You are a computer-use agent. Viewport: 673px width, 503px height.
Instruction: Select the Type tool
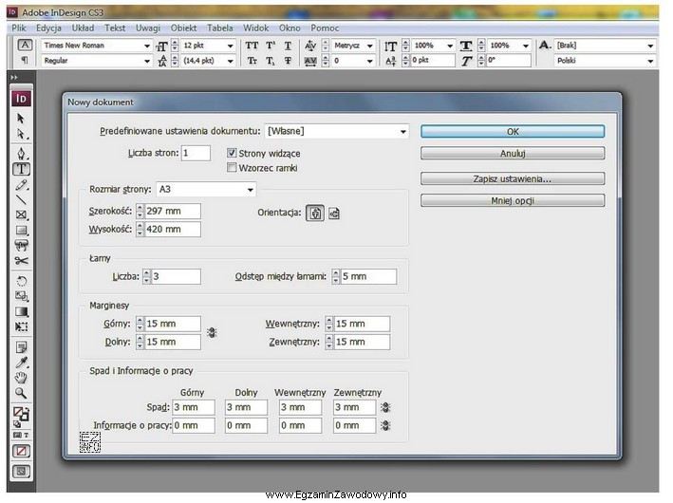coord(21,169)
